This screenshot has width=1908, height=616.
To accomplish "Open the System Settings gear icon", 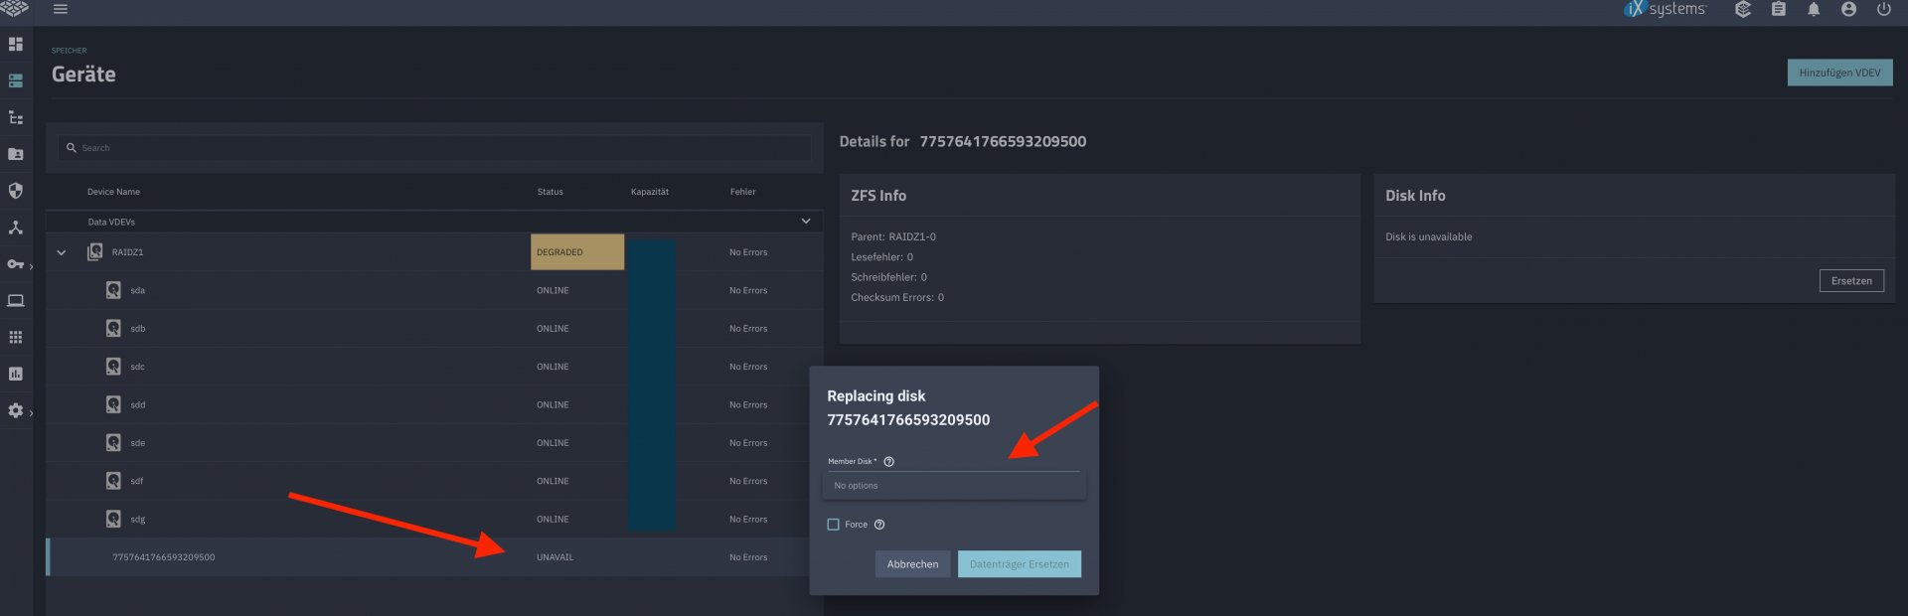I will [x=16, y=410].
